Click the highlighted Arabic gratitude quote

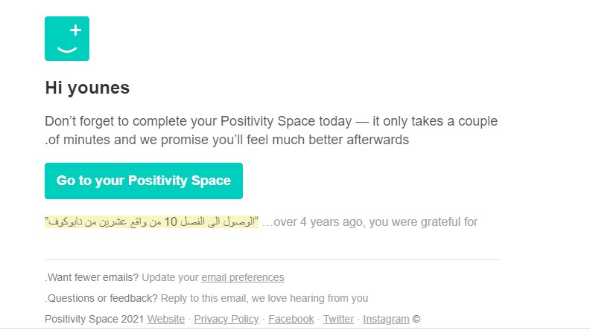(x=151, y=222)
